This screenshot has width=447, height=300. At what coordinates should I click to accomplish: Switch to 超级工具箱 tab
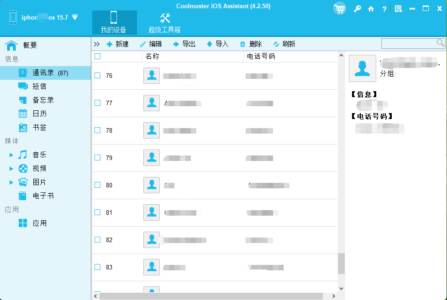click(x=164, y=22)
